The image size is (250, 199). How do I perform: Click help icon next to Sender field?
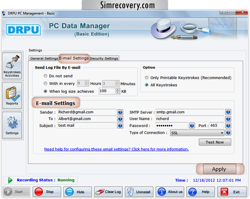coord(120,112)
